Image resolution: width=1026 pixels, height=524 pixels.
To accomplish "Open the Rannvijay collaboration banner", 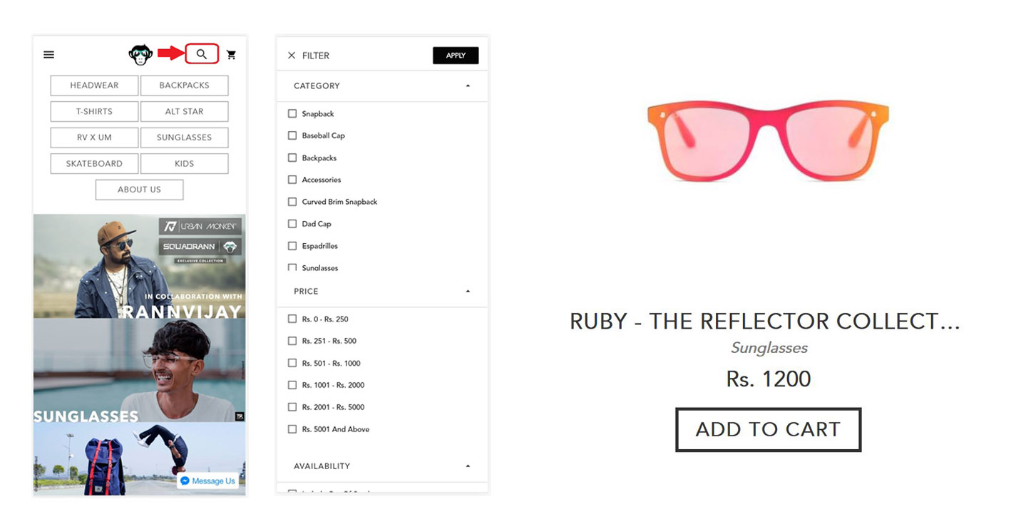I will coord(139,266).
